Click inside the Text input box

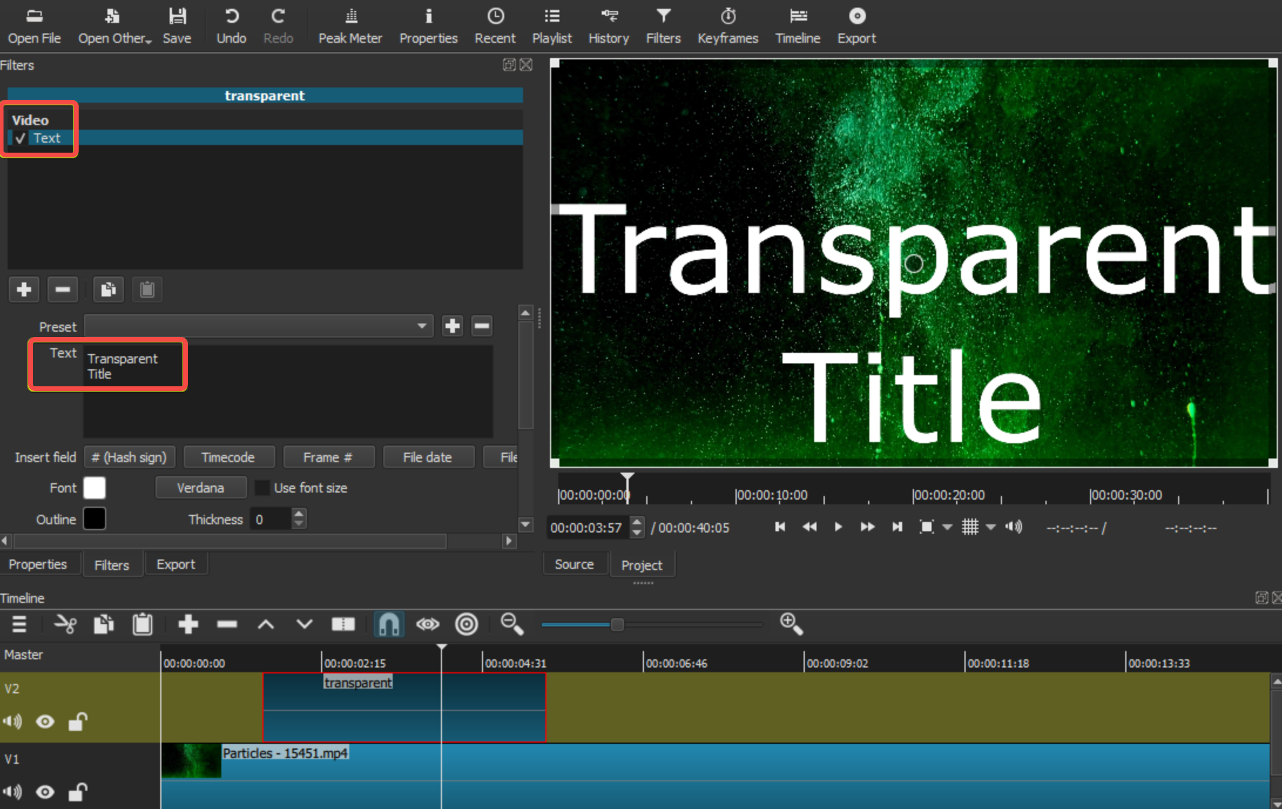click(x=288, y=391)
